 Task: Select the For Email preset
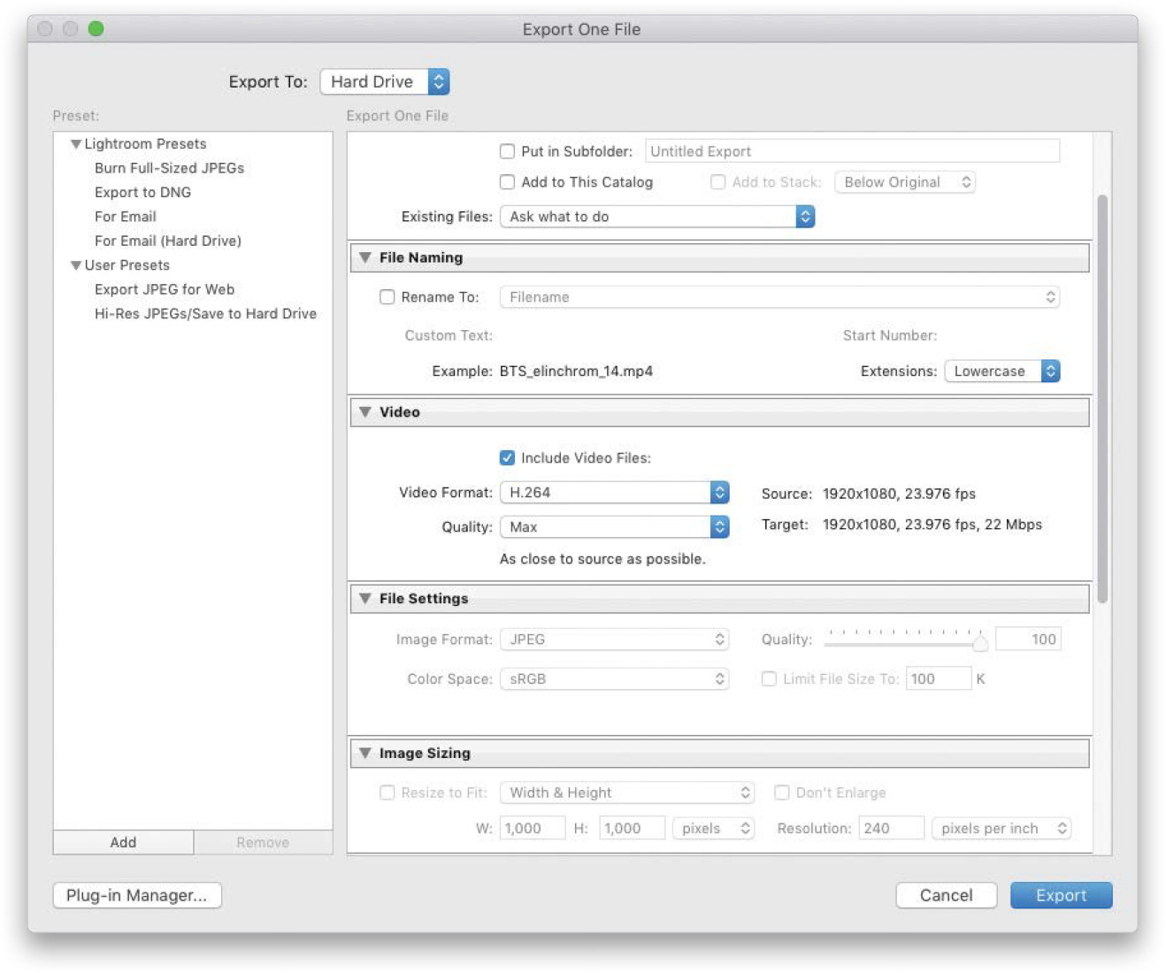pyautogui.click(x=126, y=217)
